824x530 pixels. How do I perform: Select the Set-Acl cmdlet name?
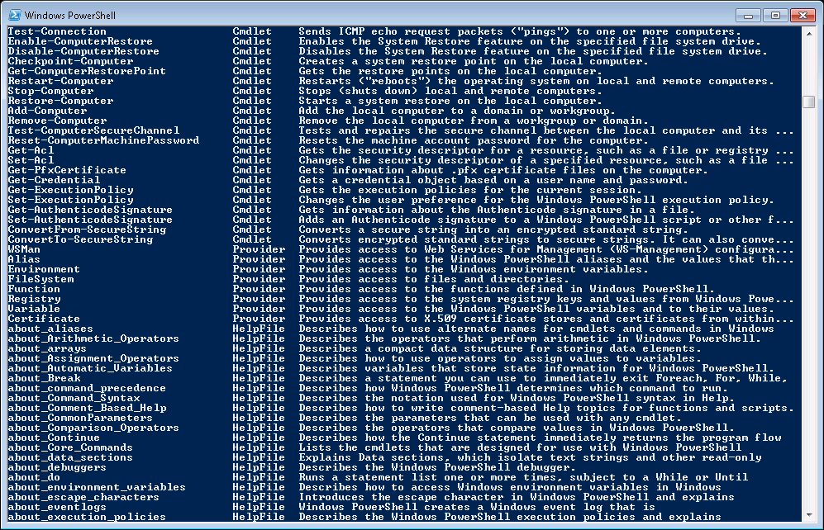(x=31, y=161)
